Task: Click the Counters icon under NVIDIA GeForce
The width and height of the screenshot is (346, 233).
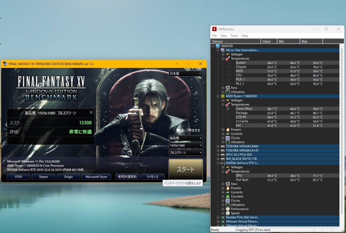Action: pos(228,196)
